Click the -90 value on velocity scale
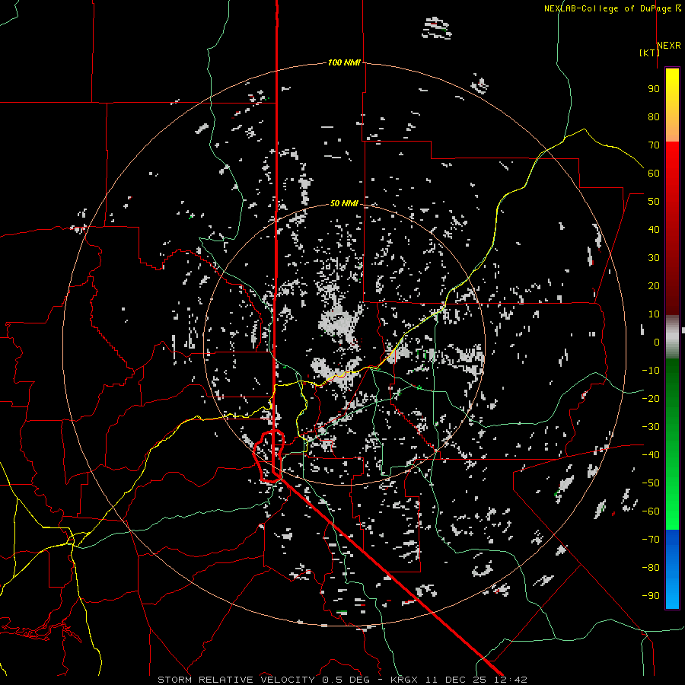685x685 pixels. [651, 596]
